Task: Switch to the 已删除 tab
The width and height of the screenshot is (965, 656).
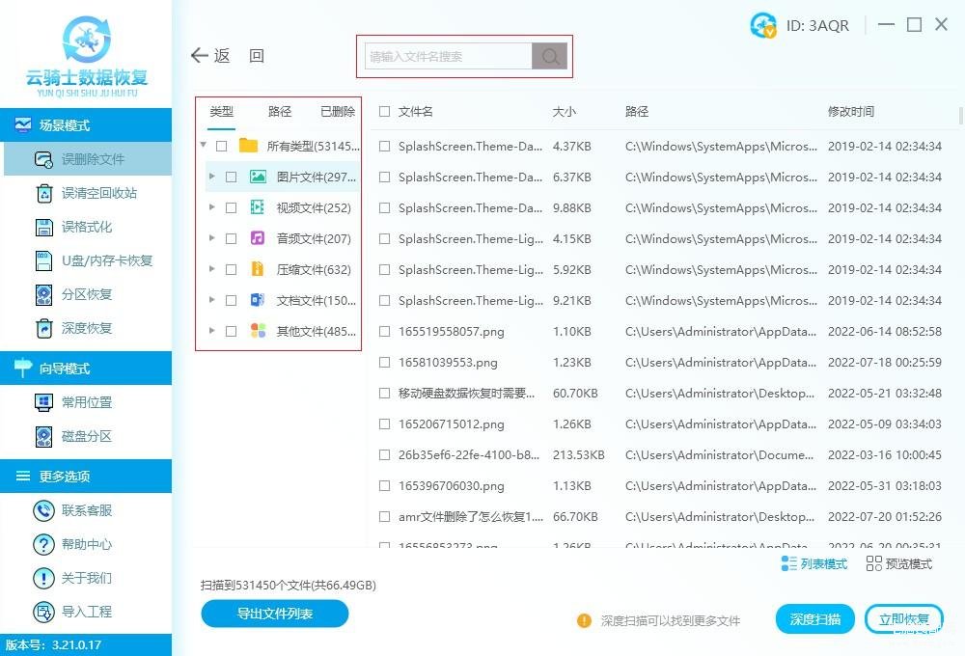Action: [338, 111]
